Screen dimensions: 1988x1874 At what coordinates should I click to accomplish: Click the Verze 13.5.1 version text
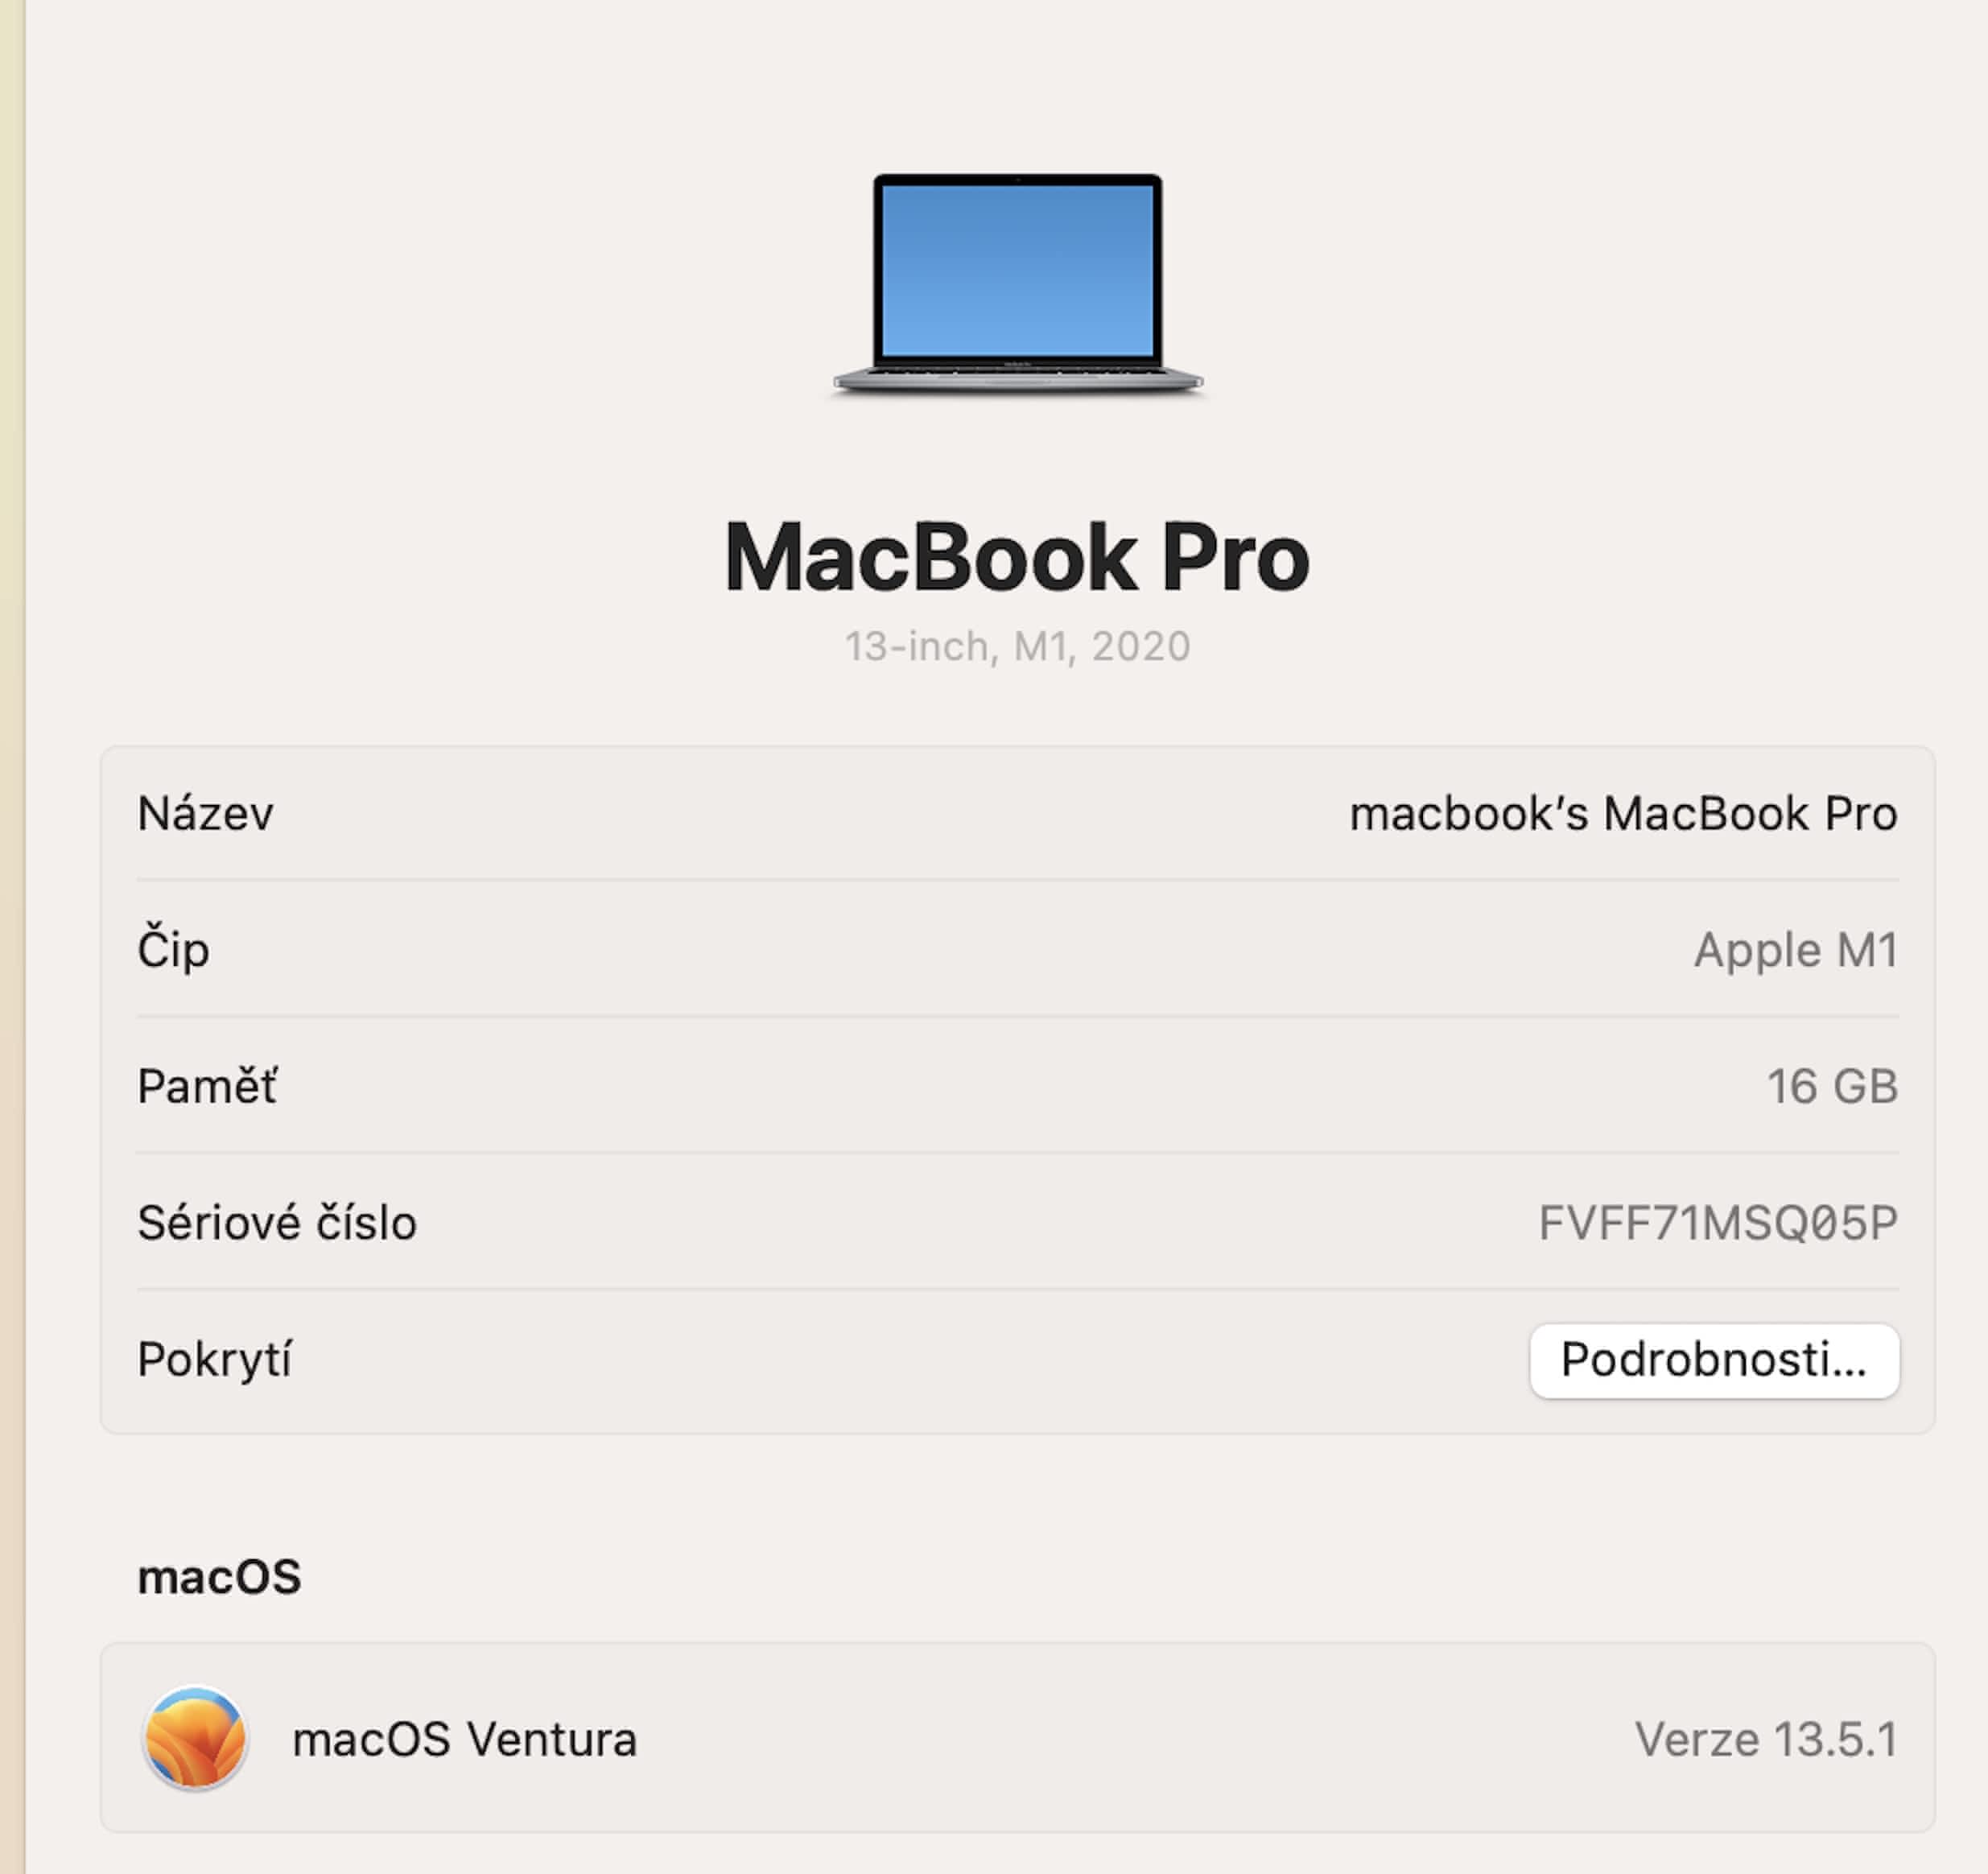point(1766,1739)
